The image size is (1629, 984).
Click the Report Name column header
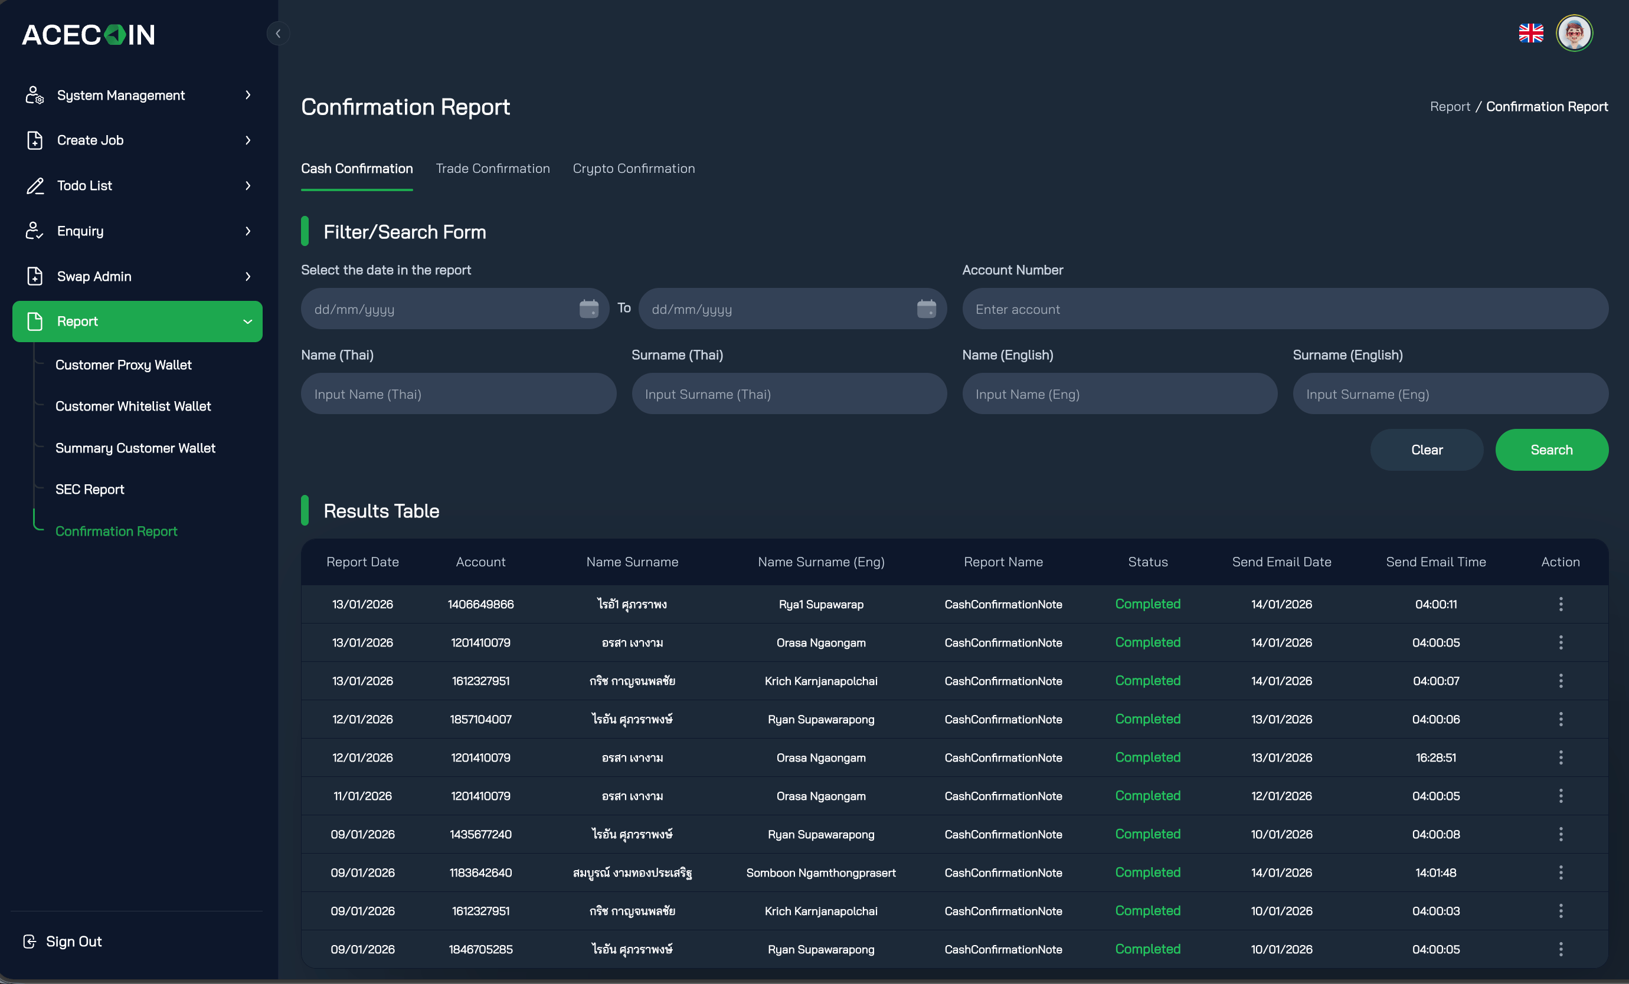click(x=1003, y=562)
